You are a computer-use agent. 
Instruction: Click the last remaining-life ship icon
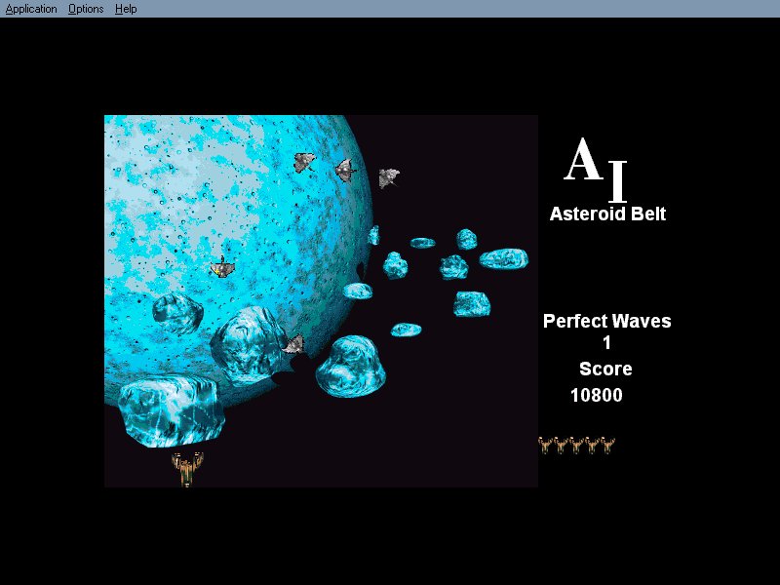(x=607, y=445)
